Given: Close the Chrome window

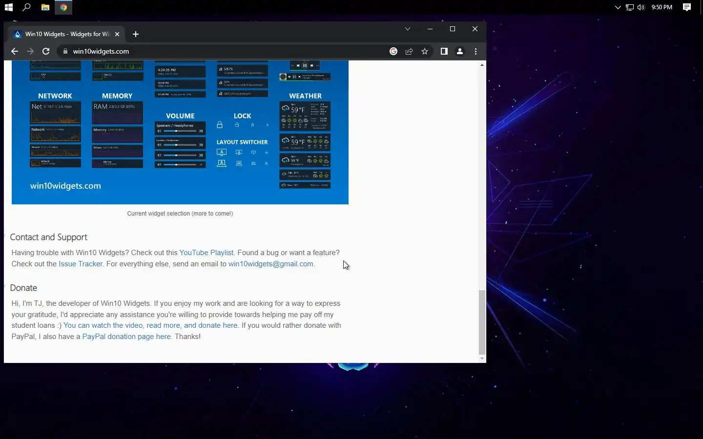Looking at the screenshot, I should 475,29.
